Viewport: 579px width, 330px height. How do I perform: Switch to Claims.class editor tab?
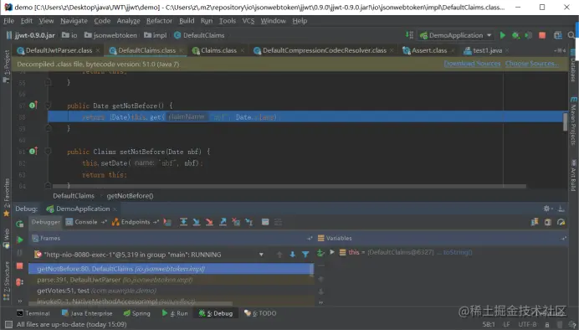pyautogui.click(x=218, y=50)
